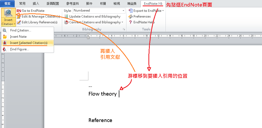Click the Find Citation icon in menu
The image size is (262, 128).
coord(5,30)
